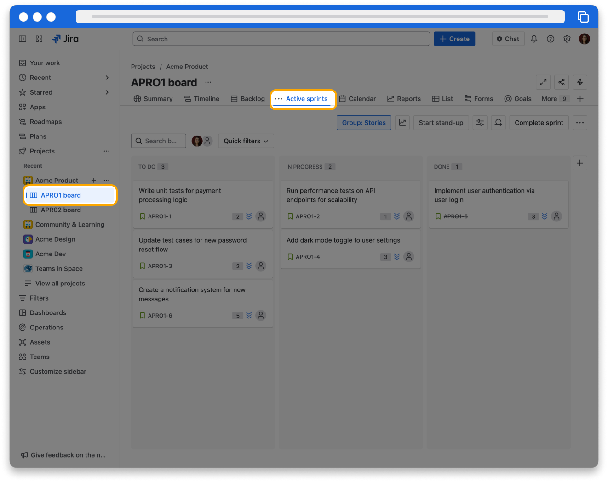Switch to the Summary tab
This screenshot has width=608, height=482.
[153, 99]
